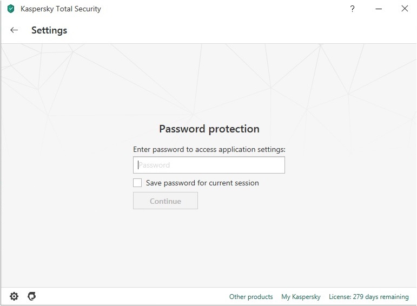Click the Password protection heading
This screenshot has height=306, width=417.
point(209,129)
